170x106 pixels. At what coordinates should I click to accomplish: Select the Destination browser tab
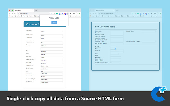coord(104,10)
